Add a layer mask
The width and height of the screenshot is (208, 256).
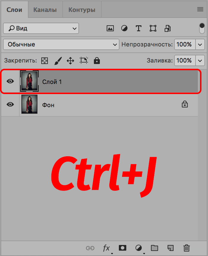coord(122,248)
